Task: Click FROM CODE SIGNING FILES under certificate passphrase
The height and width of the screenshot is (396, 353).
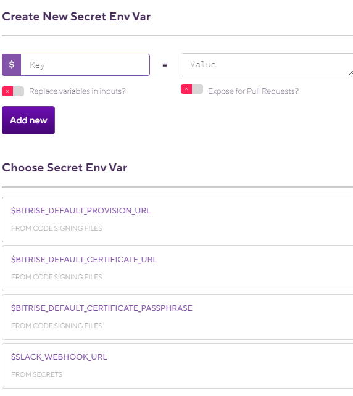Action: coord(57,326)
